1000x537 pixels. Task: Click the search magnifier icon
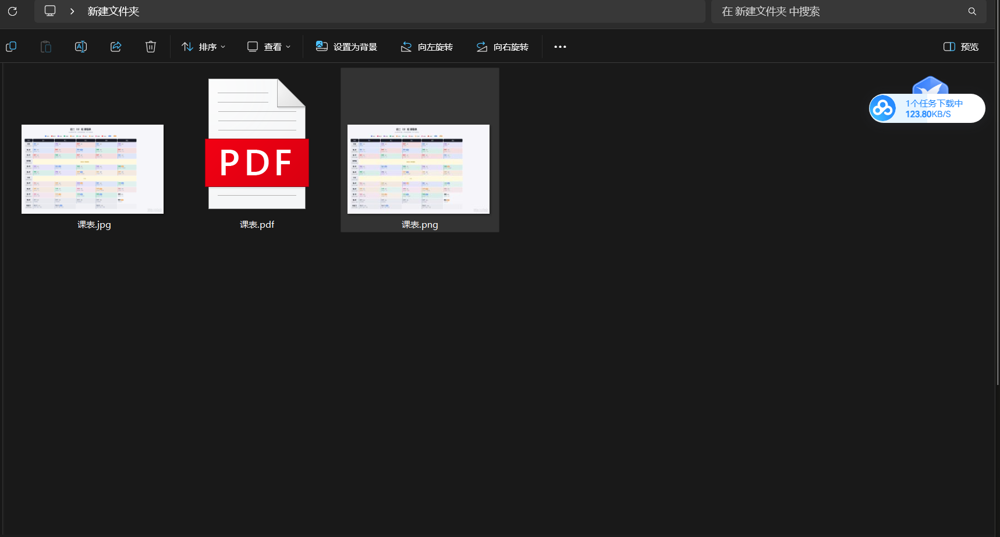coord(972,11)
